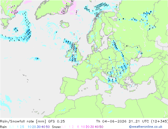The height and width of the screenshot is (129, 168).
Task: Pick the snow legend 50 value
Action: tap(101, 127)
